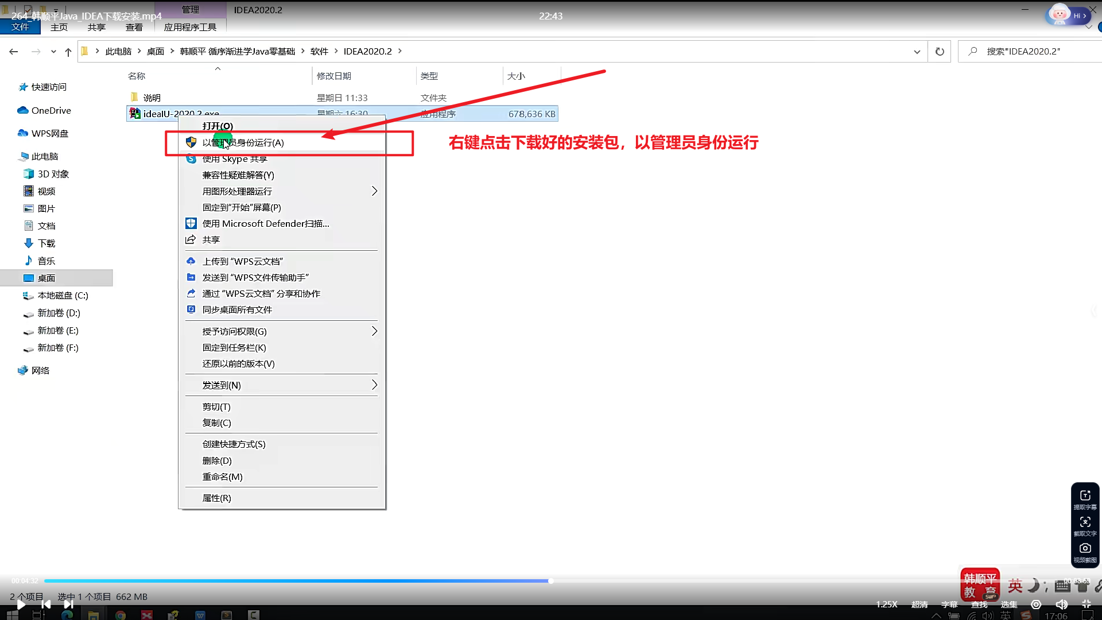Expand OneDrive in the Explorer sidebar
The height and width of the screenshot is (620, 1102).
[50, 110]
